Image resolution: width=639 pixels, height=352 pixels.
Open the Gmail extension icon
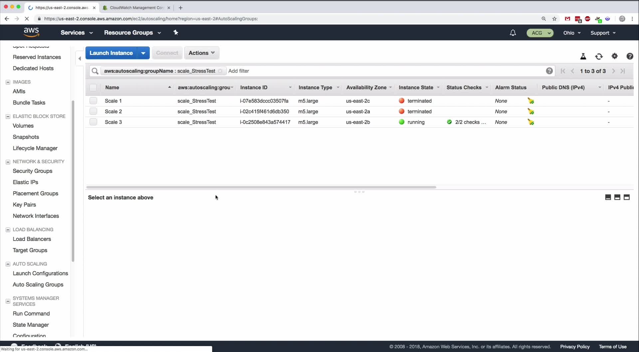pos(567,19)
